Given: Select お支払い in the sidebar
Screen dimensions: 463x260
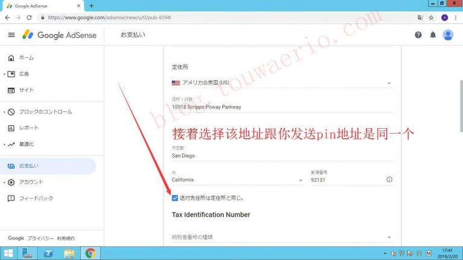Looking at the screenshot, I should (48, 166).
